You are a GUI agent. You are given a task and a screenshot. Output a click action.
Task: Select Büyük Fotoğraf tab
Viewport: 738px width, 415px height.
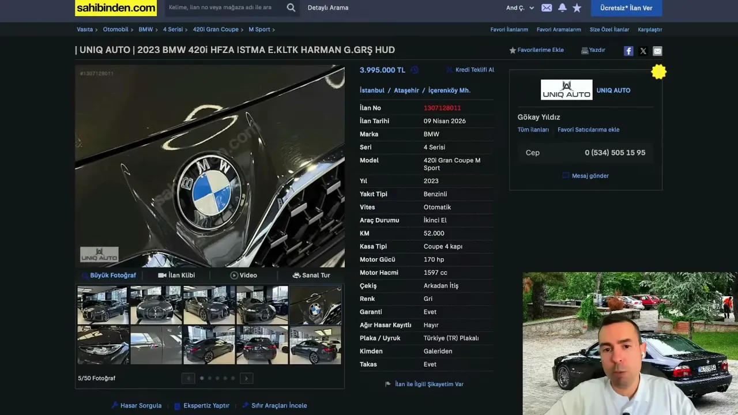pos(108,275)
